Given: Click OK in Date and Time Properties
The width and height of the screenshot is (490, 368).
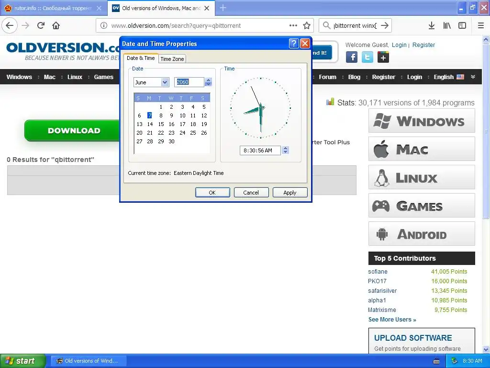Looking at the screenshot, I should 212,193.
